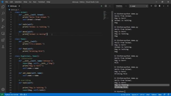Split the terminal panel
Screen dimensions: 171x96
pyautogui.click(x=156, y=6)
